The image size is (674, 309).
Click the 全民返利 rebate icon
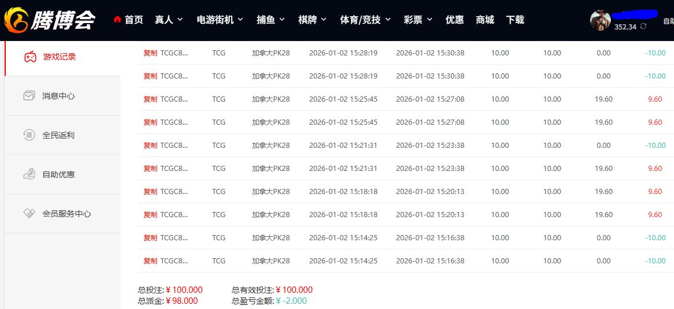(29, 135)
